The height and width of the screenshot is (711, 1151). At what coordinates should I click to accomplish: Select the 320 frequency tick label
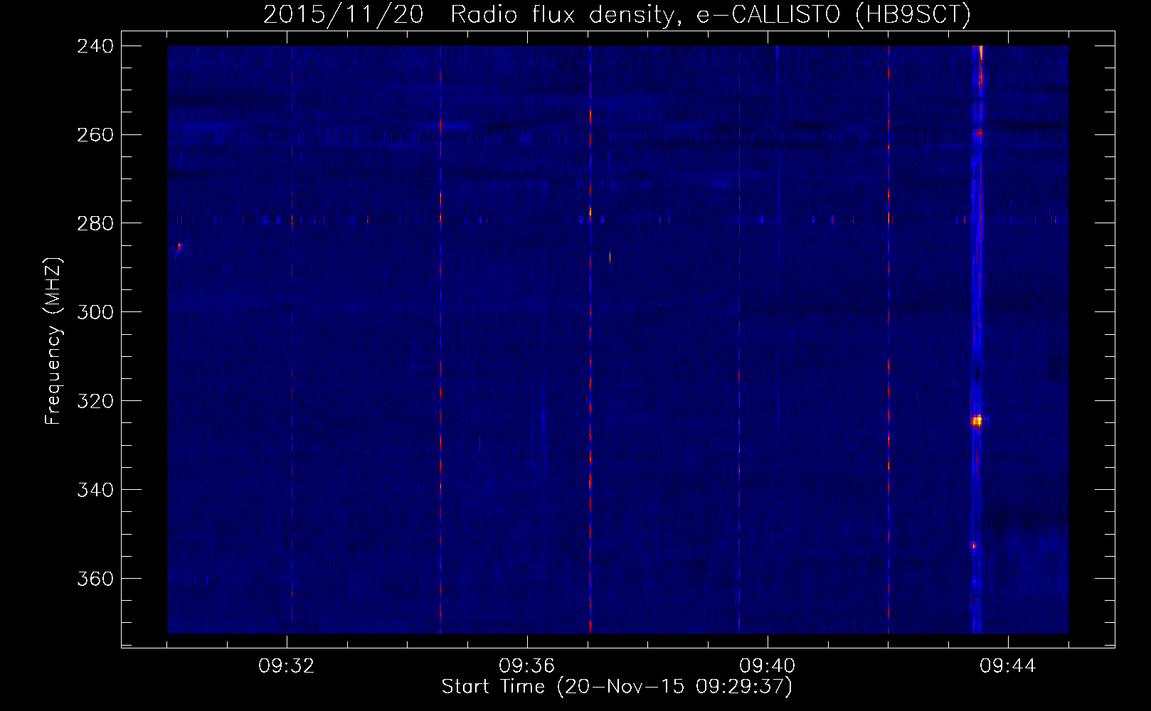coord(95,402)
